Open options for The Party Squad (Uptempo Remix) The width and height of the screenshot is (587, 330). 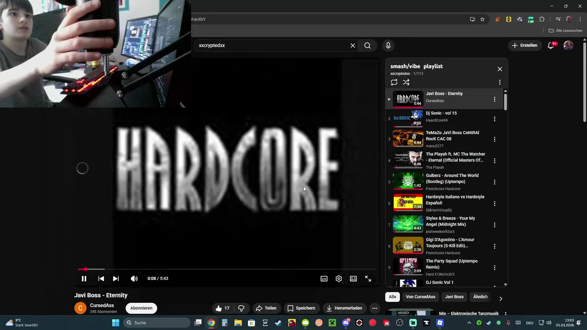pyautogui.click(x=494, y=268)
